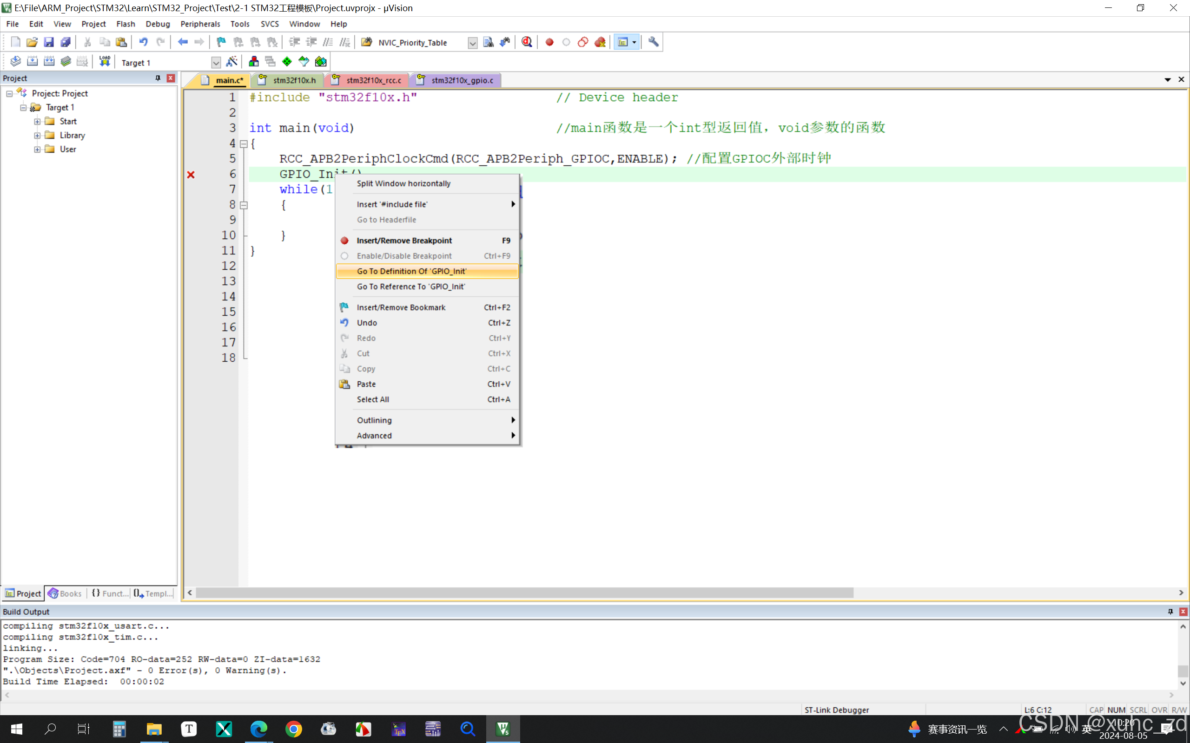Viewport: 1190px width, 743px height.
Task: Comment out selection with toolbar icon
Action: pyautogui.click(x=328, y=42)
